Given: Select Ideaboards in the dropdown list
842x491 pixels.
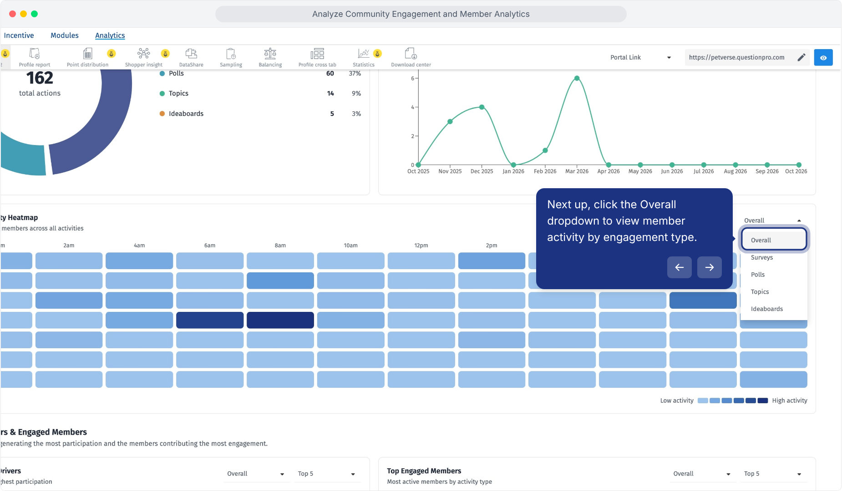Looking at the screenshot, I should click(774, 309).
